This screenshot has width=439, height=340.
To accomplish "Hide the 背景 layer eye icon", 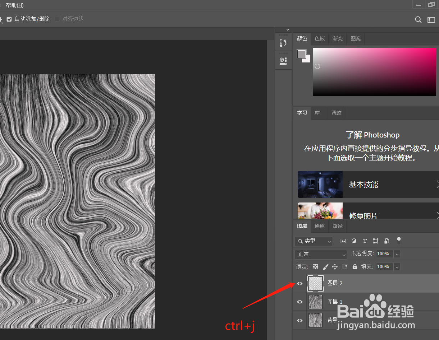I will [299, 320].
